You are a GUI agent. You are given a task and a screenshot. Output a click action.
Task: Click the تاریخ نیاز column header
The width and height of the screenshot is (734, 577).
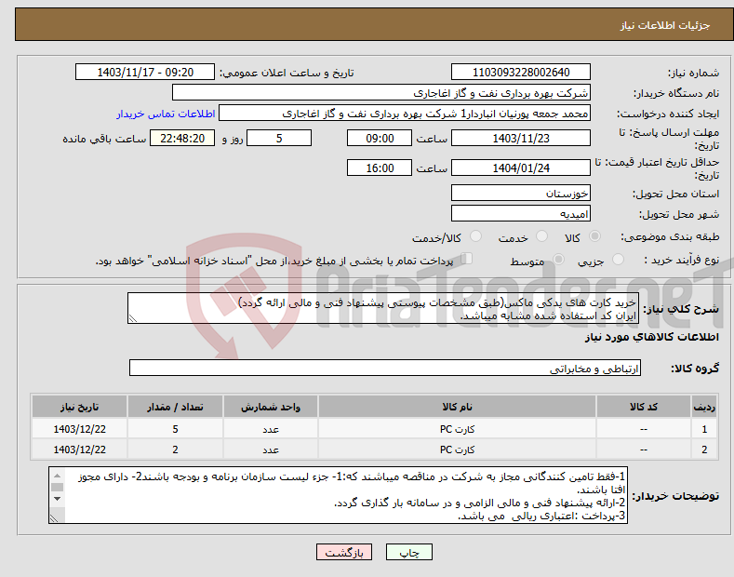(x=80, y=407)
